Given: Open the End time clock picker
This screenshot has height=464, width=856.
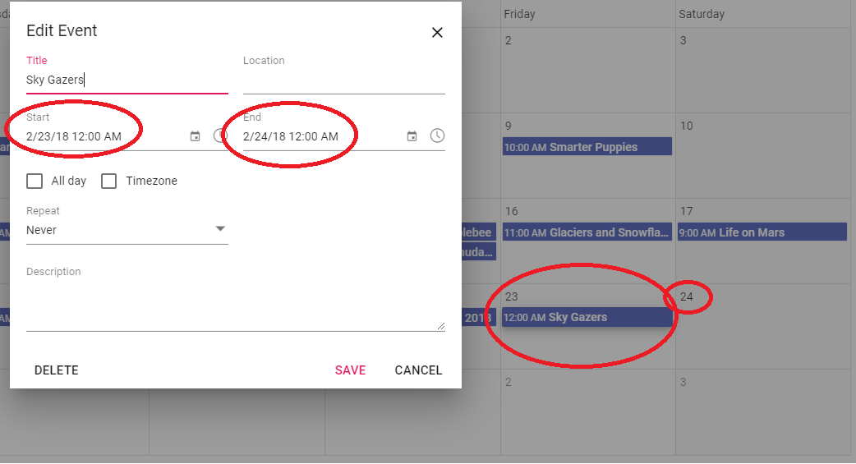Looking at the screenshot, I should [437, 136].
